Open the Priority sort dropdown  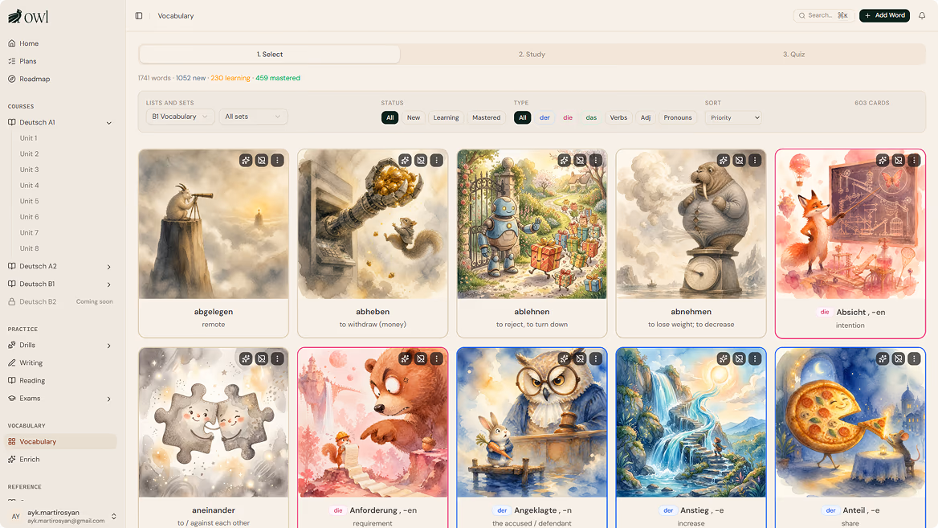[732, 117]
